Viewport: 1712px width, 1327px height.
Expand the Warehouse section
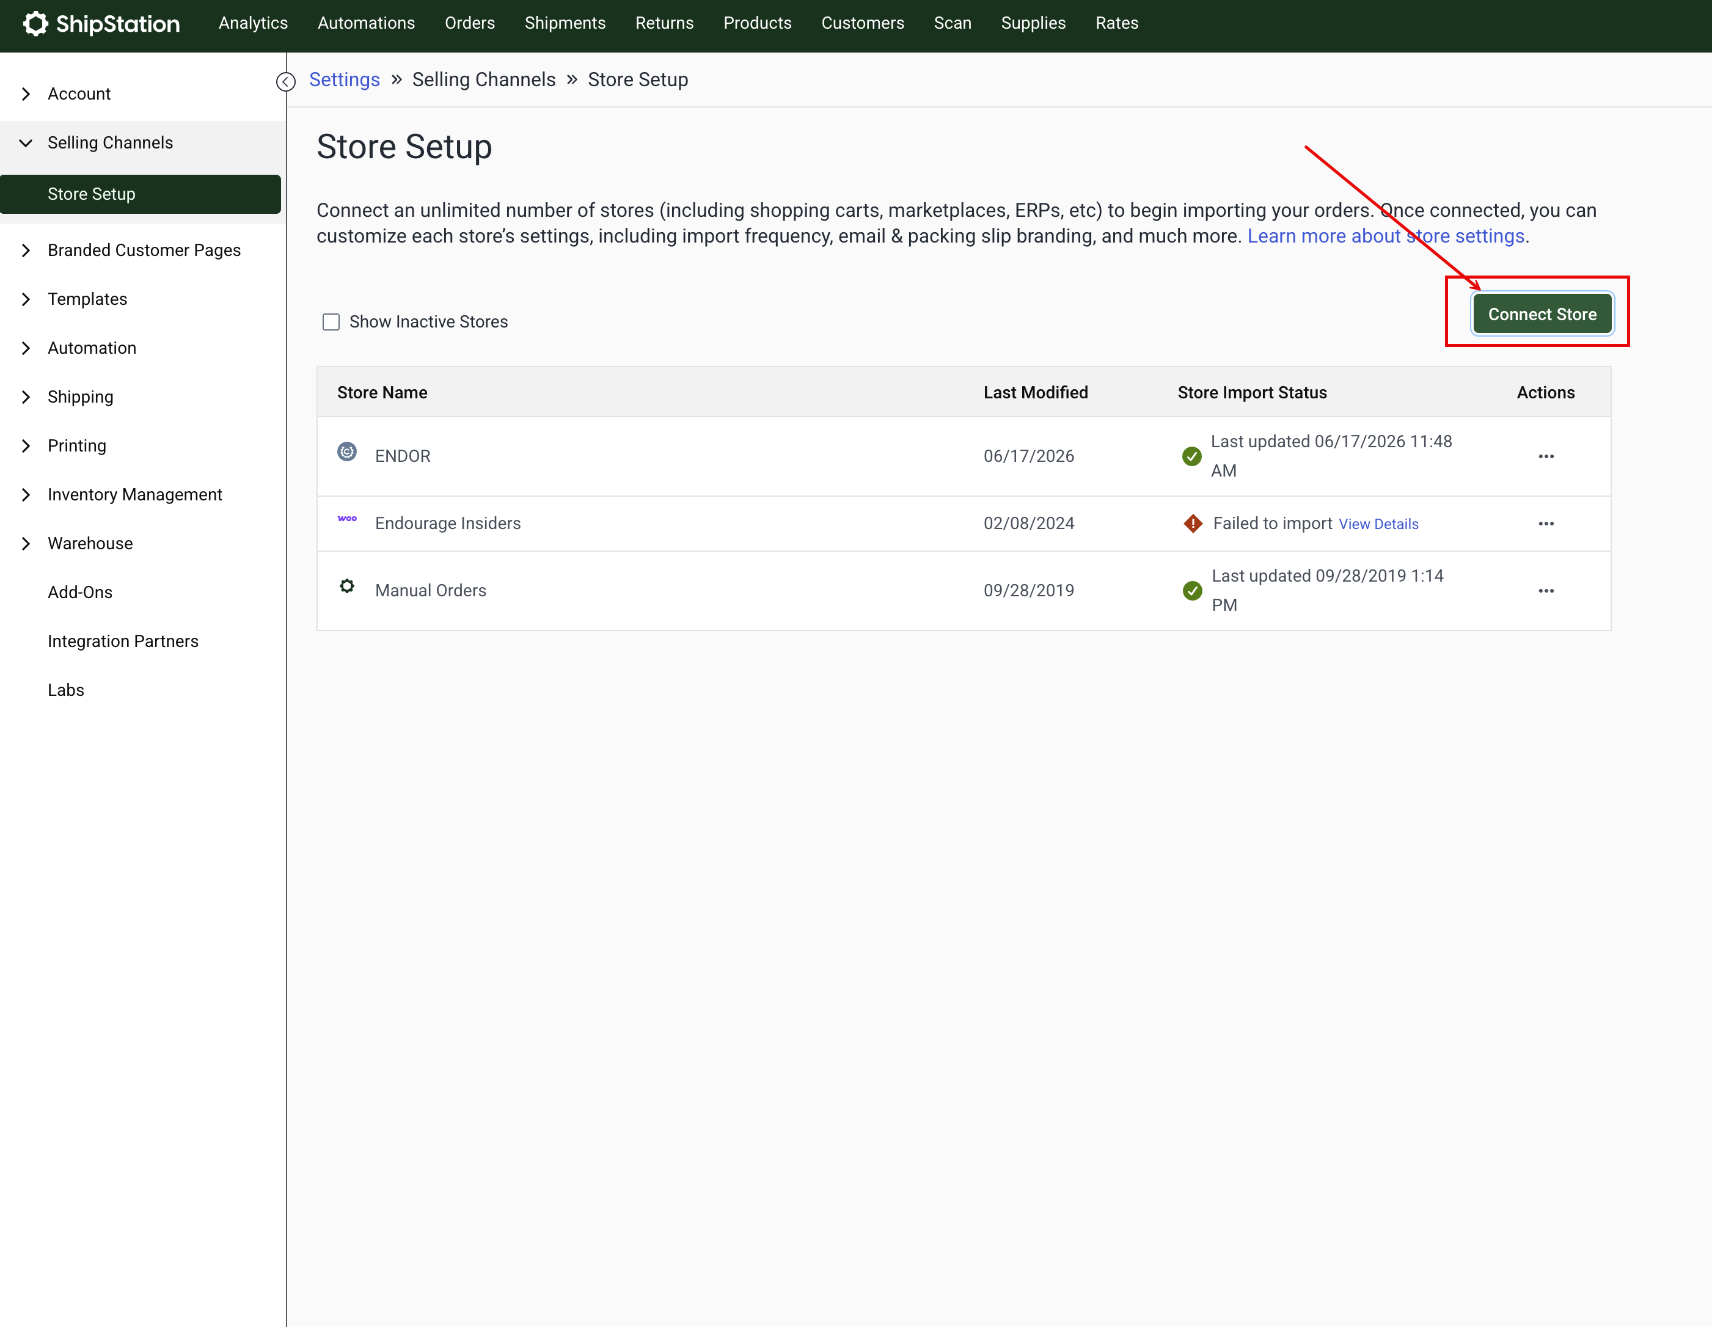(26, 543)
